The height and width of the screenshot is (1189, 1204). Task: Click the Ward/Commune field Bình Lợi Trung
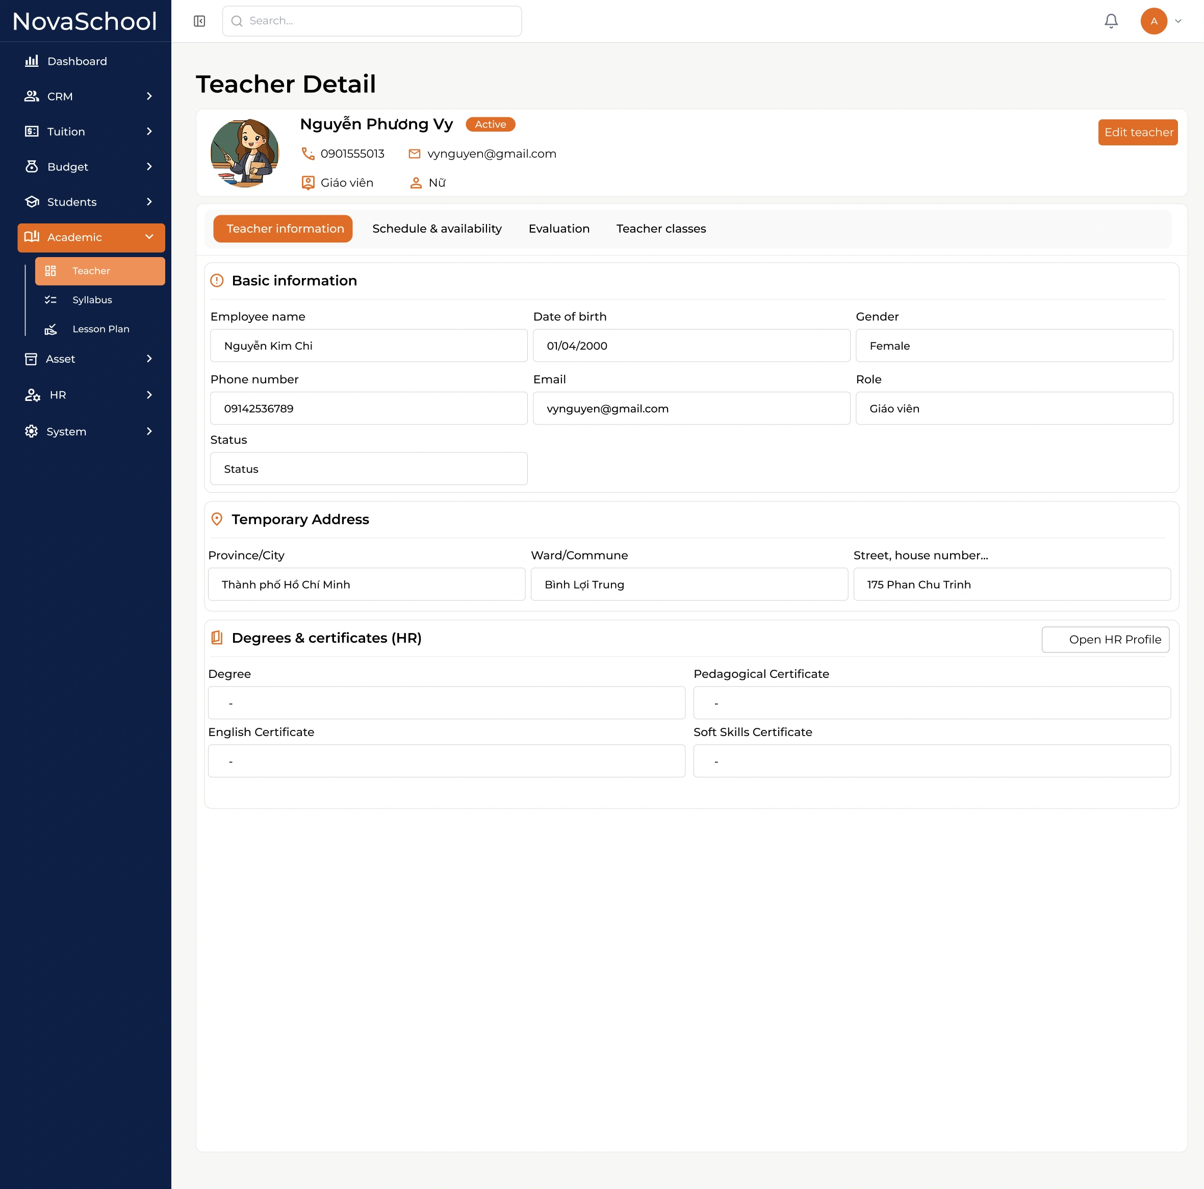(x=689, y=584)
